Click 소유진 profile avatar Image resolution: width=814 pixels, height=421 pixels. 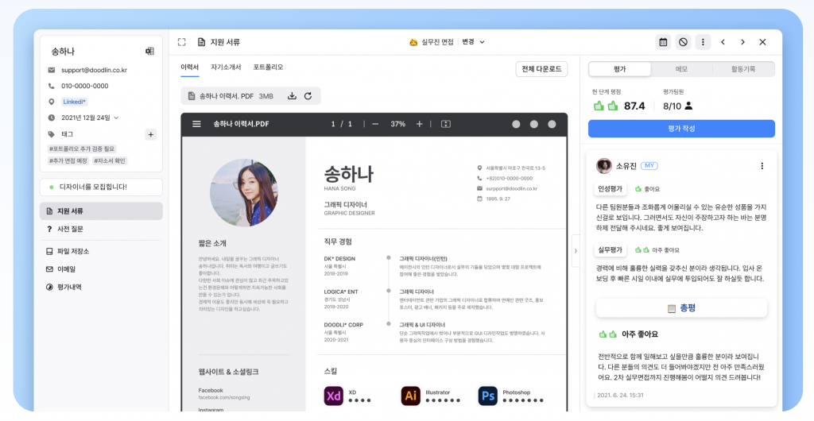point(604,166)
